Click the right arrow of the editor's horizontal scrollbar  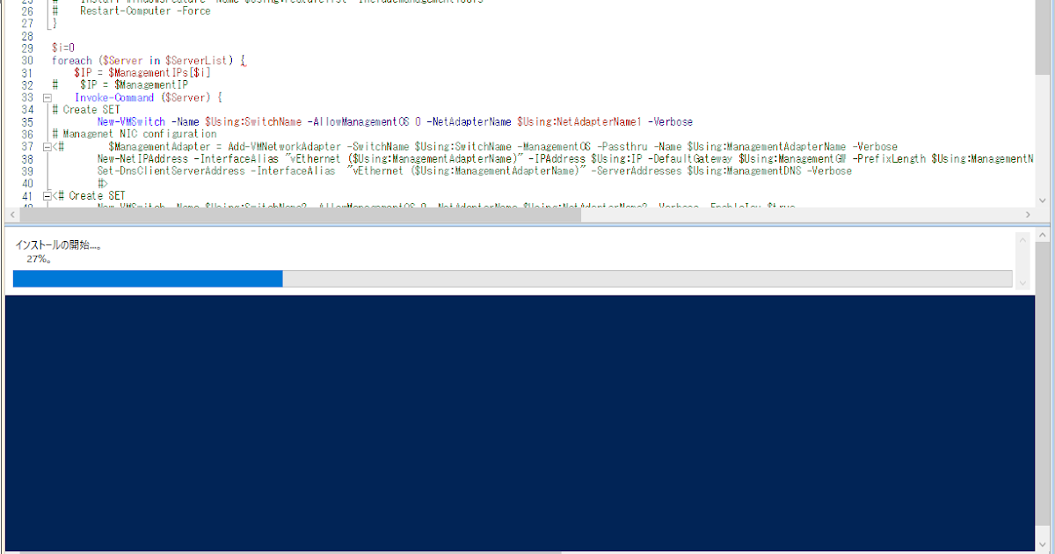(1028, 213)
